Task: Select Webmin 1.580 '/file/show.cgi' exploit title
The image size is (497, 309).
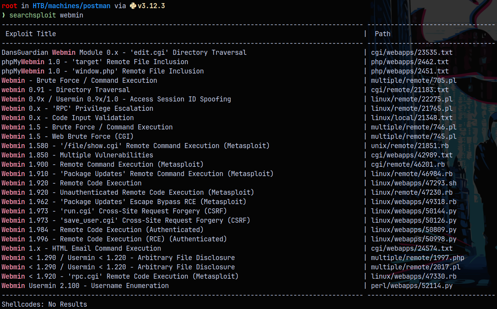Action: pyautogui.click(x=136, y=146)
